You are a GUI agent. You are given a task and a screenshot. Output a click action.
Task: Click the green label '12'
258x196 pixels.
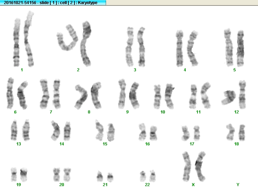tap(237, 112)
